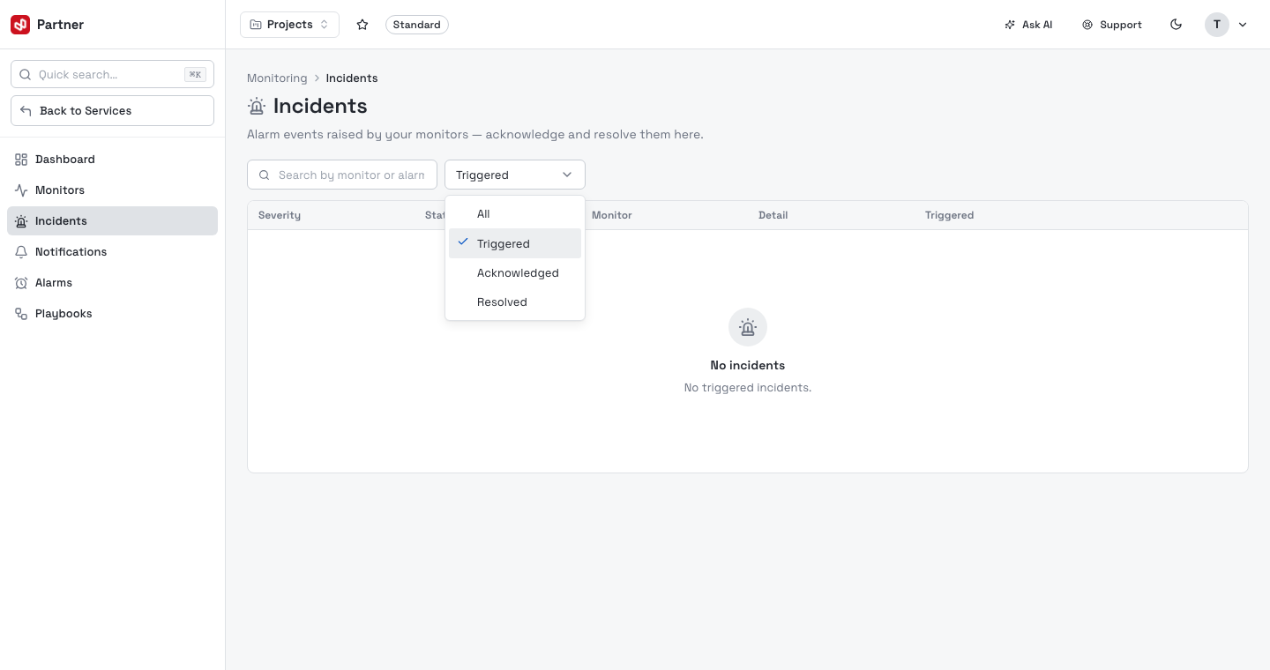Click the Notifications bell icon

pos(21,252)
